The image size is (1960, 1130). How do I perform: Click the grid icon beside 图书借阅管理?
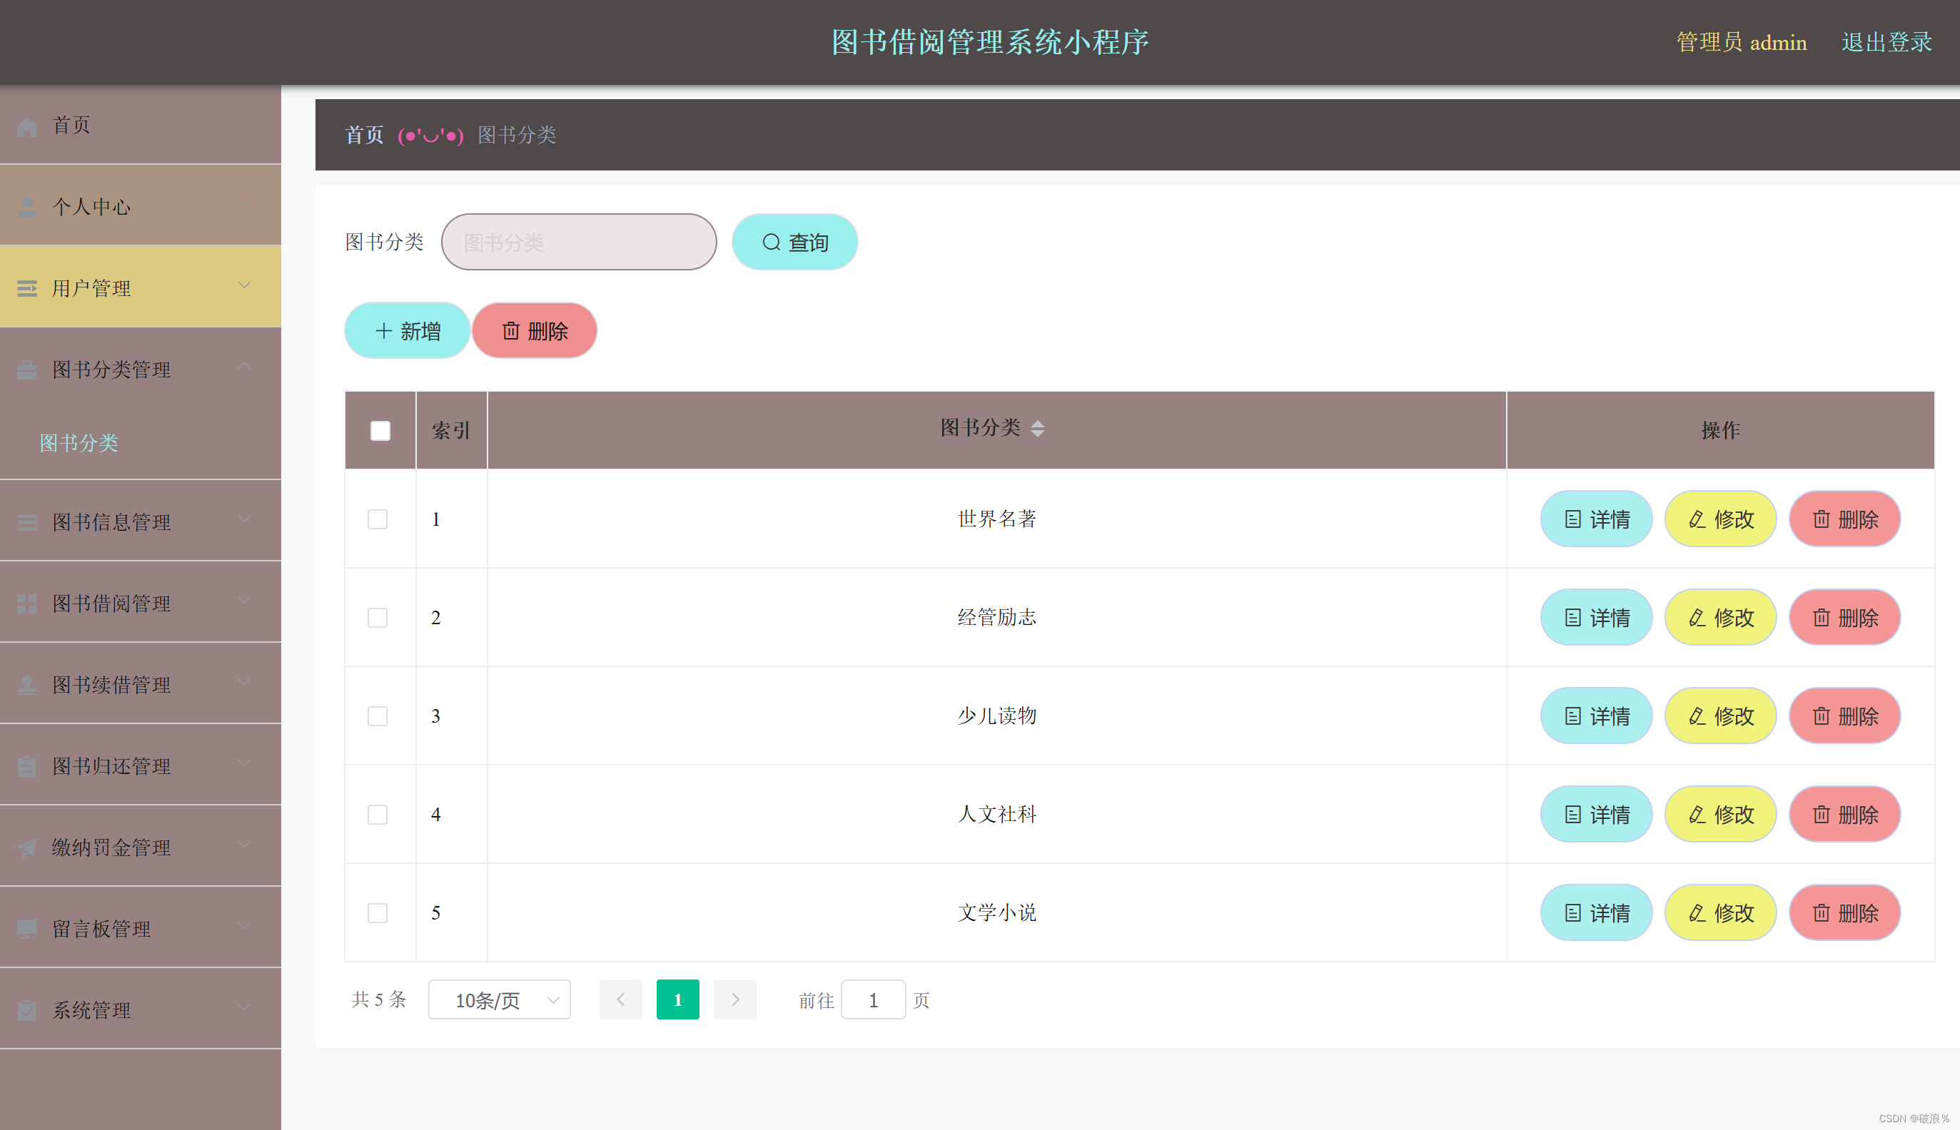pyautogui.click(x=27, y=604)
